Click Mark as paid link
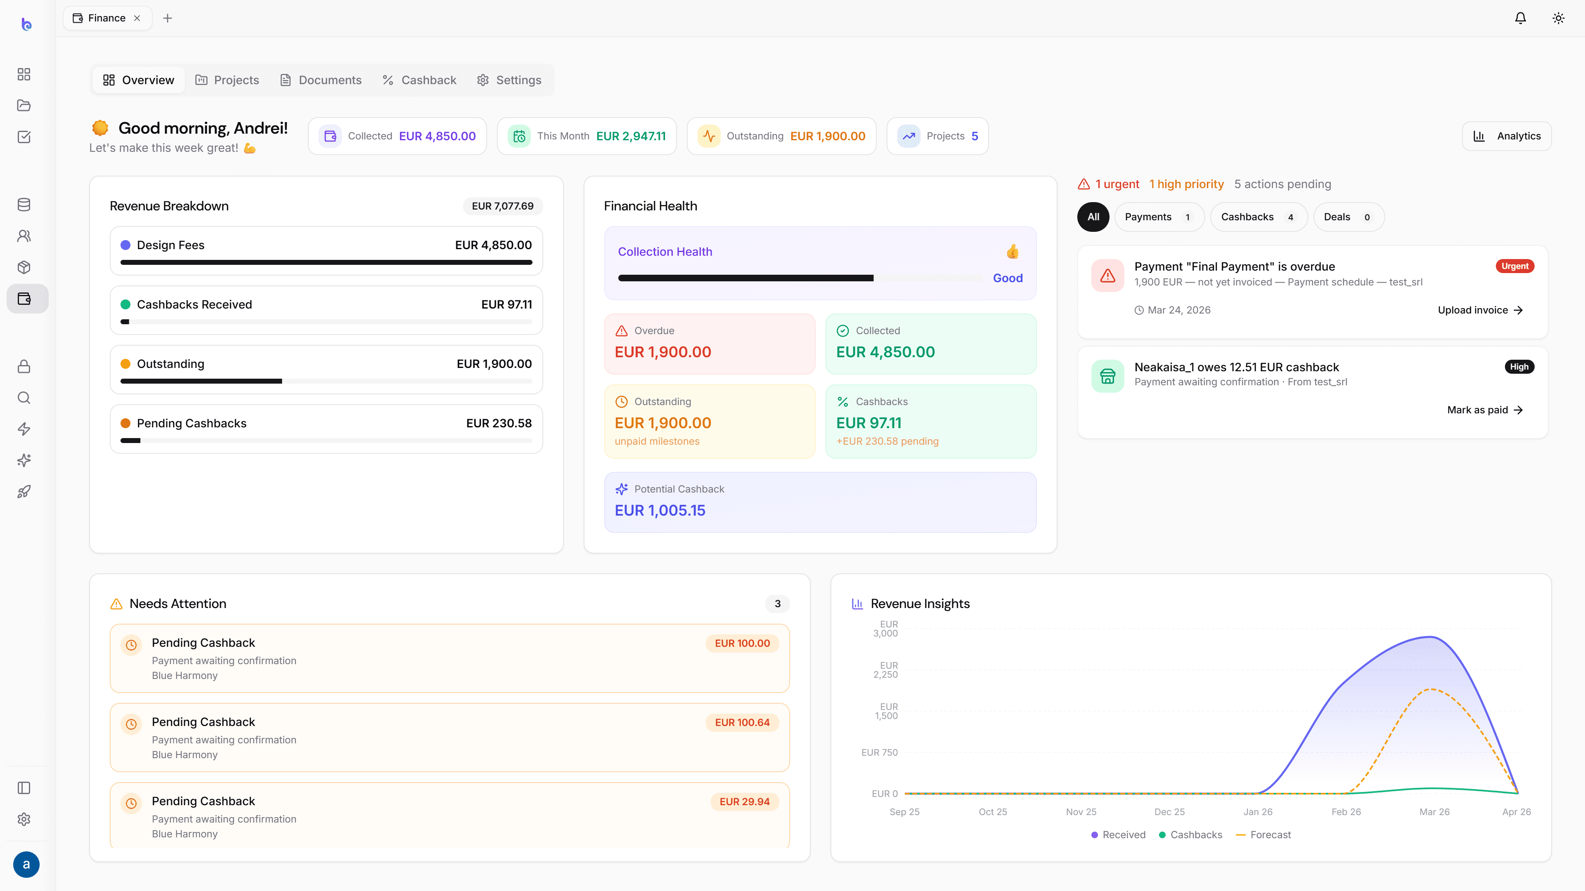Image resolution: width=1585 pixels, height=891 pixels. (x=1485, y=410)
